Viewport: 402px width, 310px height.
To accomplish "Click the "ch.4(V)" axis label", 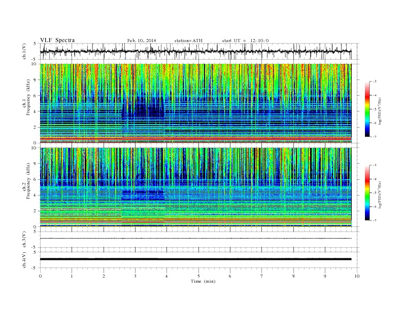I will click(x=24, y=260).
